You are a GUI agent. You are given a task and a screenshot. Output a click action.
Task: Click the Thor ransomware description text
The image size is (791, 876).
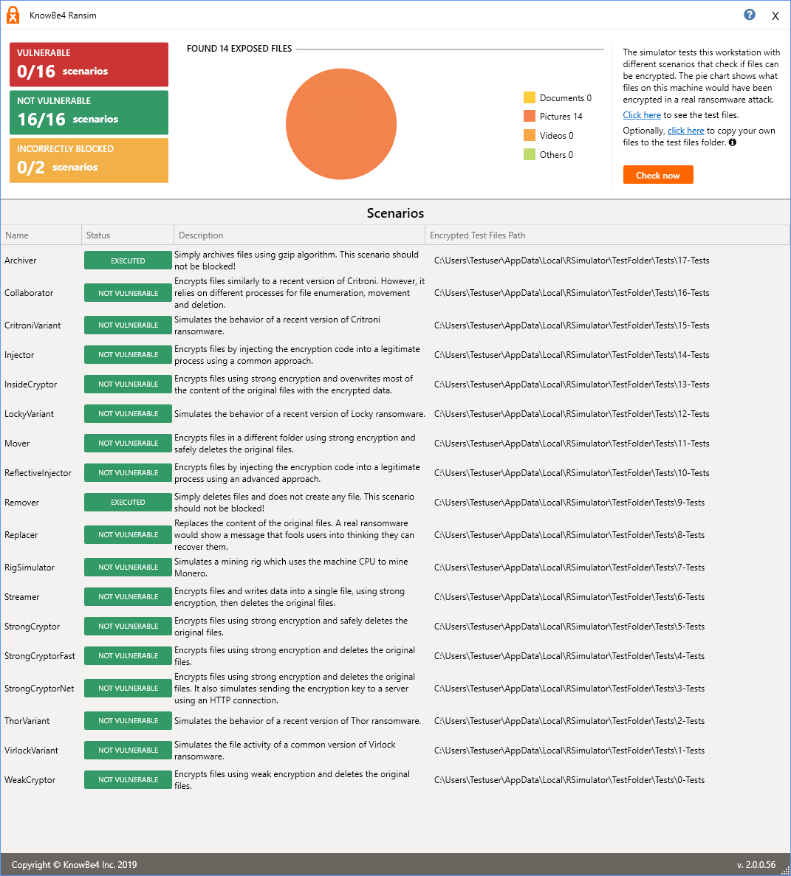(298, 721)
